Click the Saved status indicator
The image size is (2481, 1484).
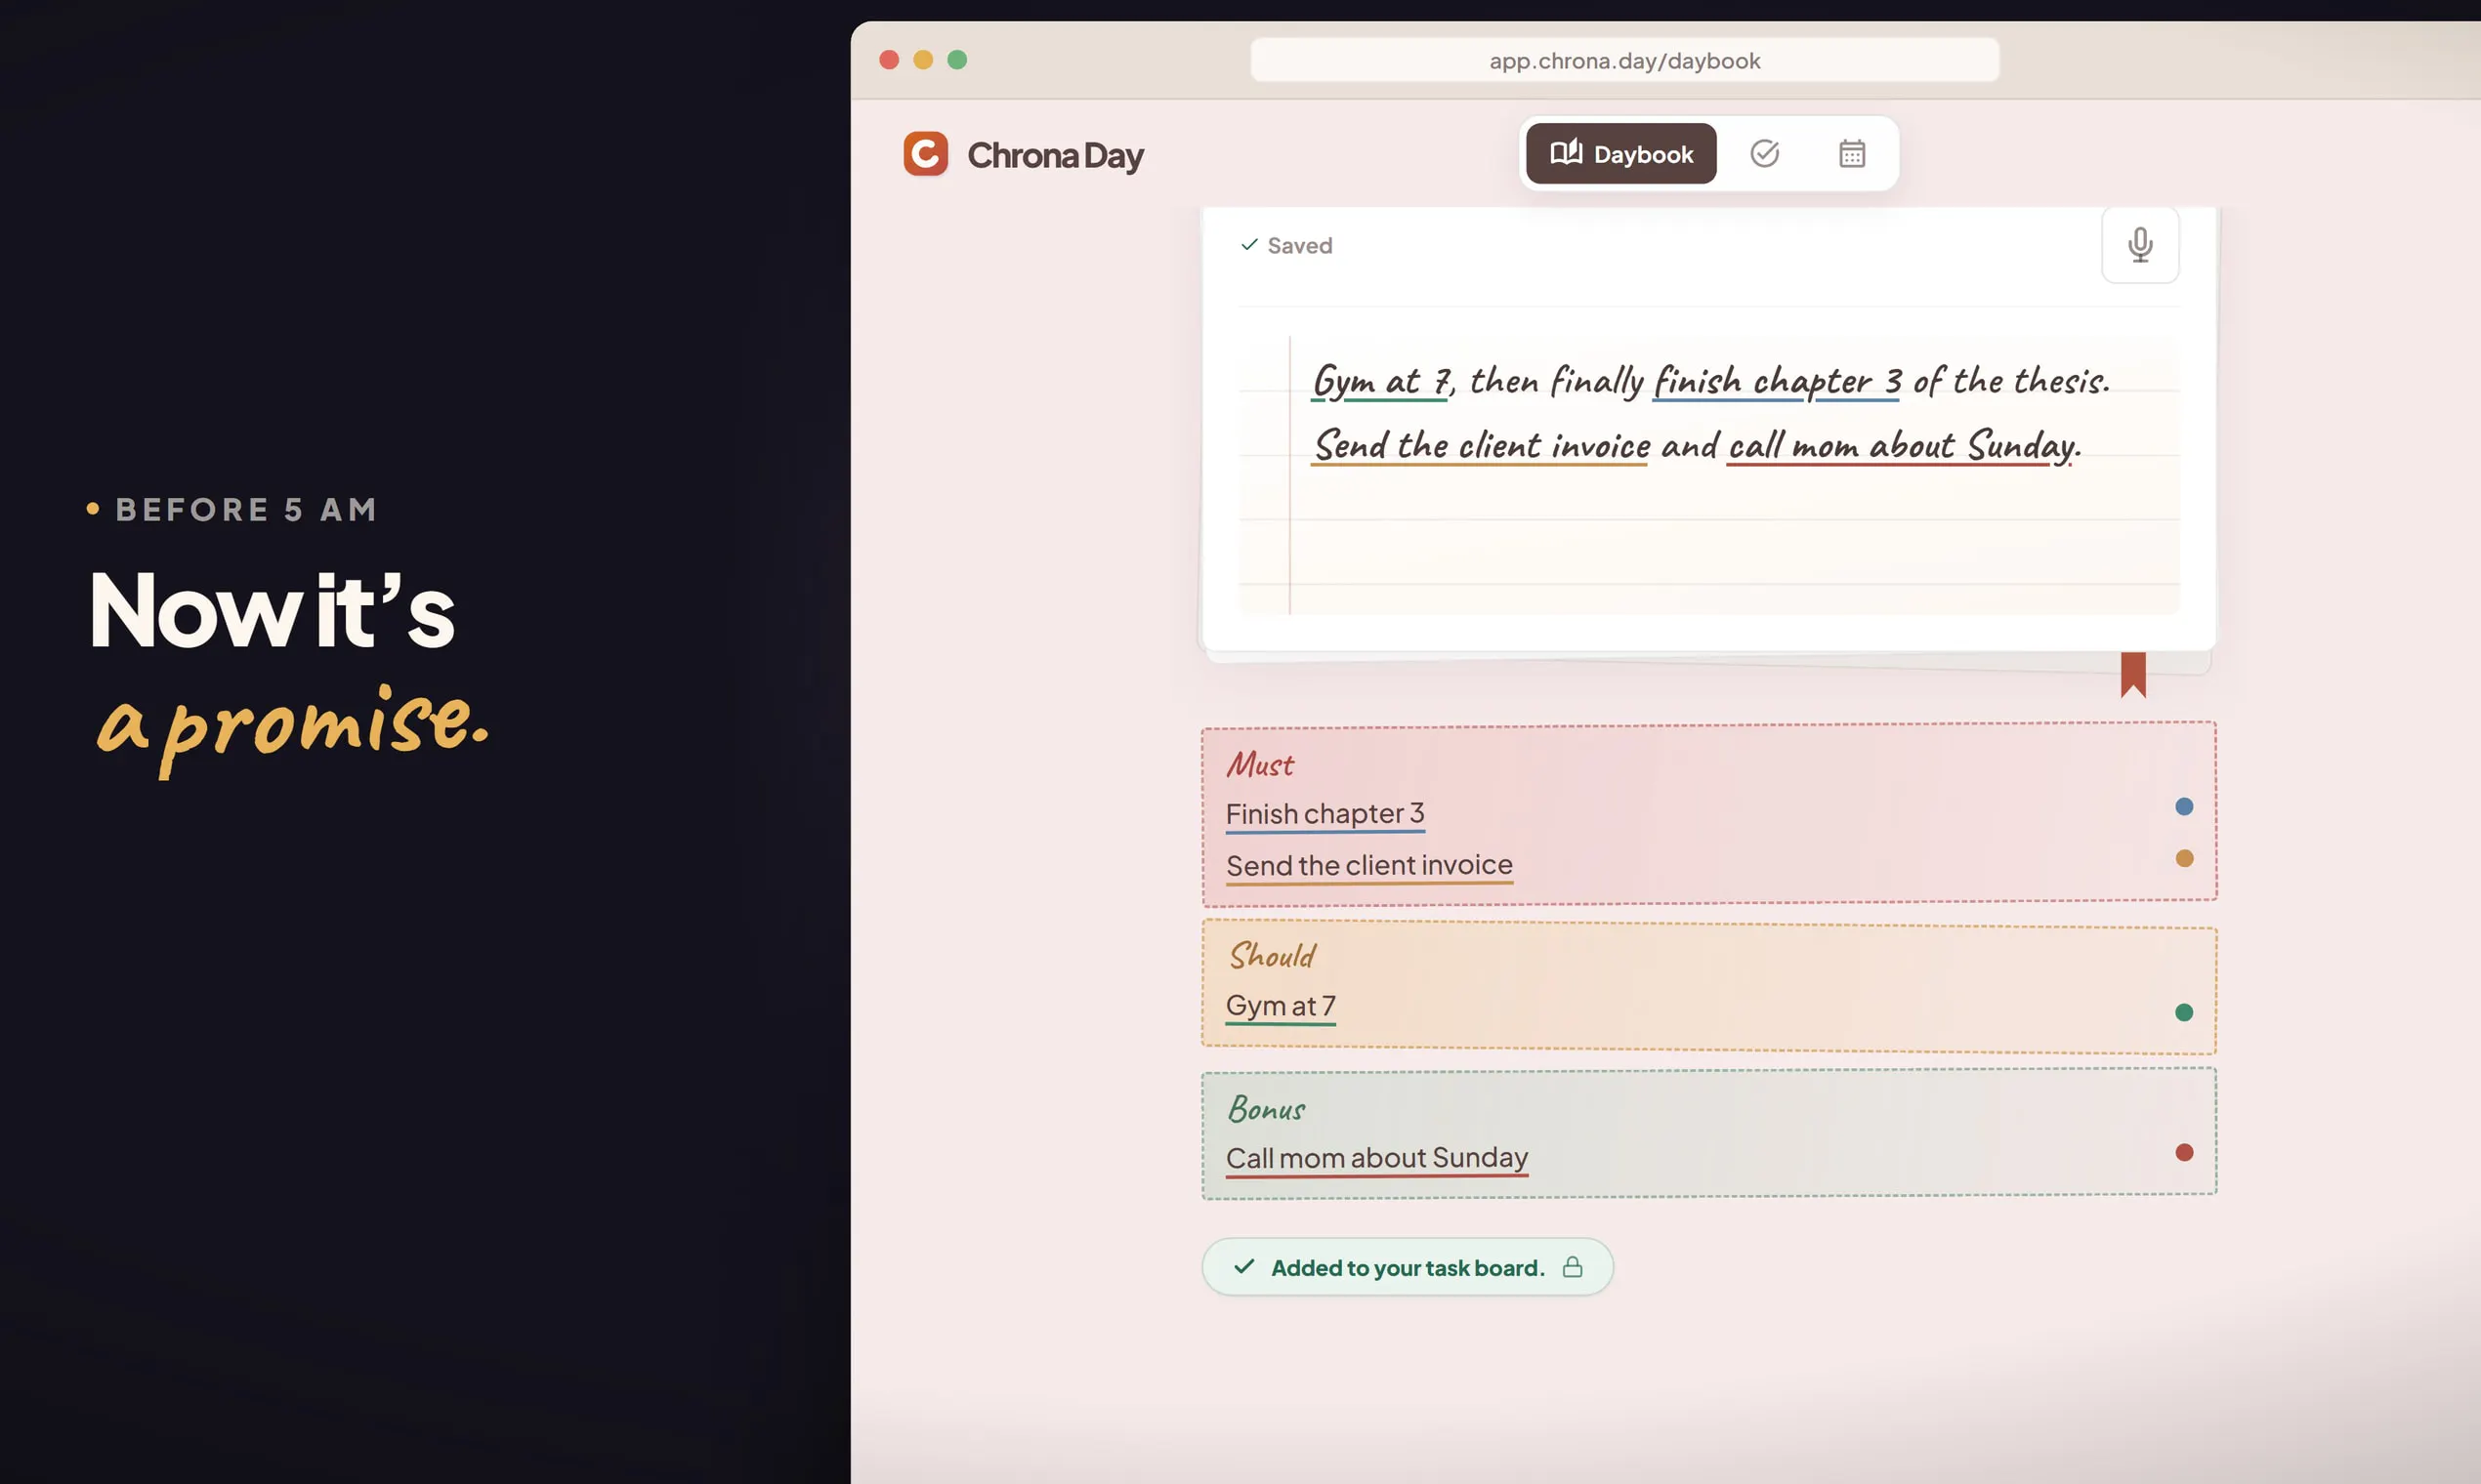[1286, 245]
